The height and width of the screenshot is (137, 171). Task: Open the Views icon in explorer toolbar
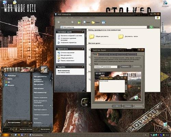104,22
